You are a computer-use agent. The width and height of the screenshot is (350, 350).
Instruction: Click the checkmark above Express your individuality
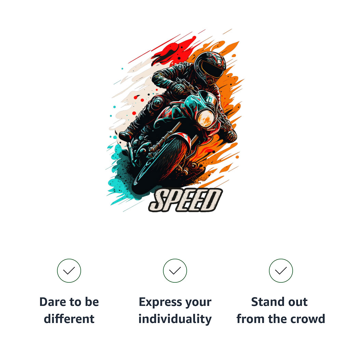tap(175, 271)
